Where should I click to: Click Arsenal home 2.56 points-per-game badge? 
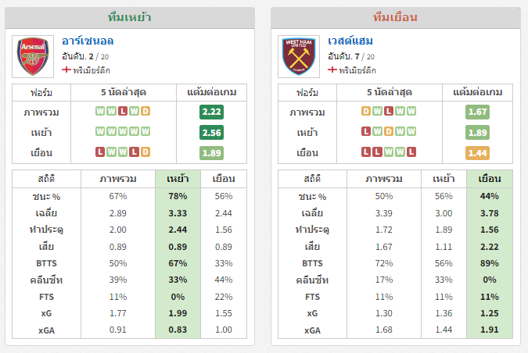point(211,133)
